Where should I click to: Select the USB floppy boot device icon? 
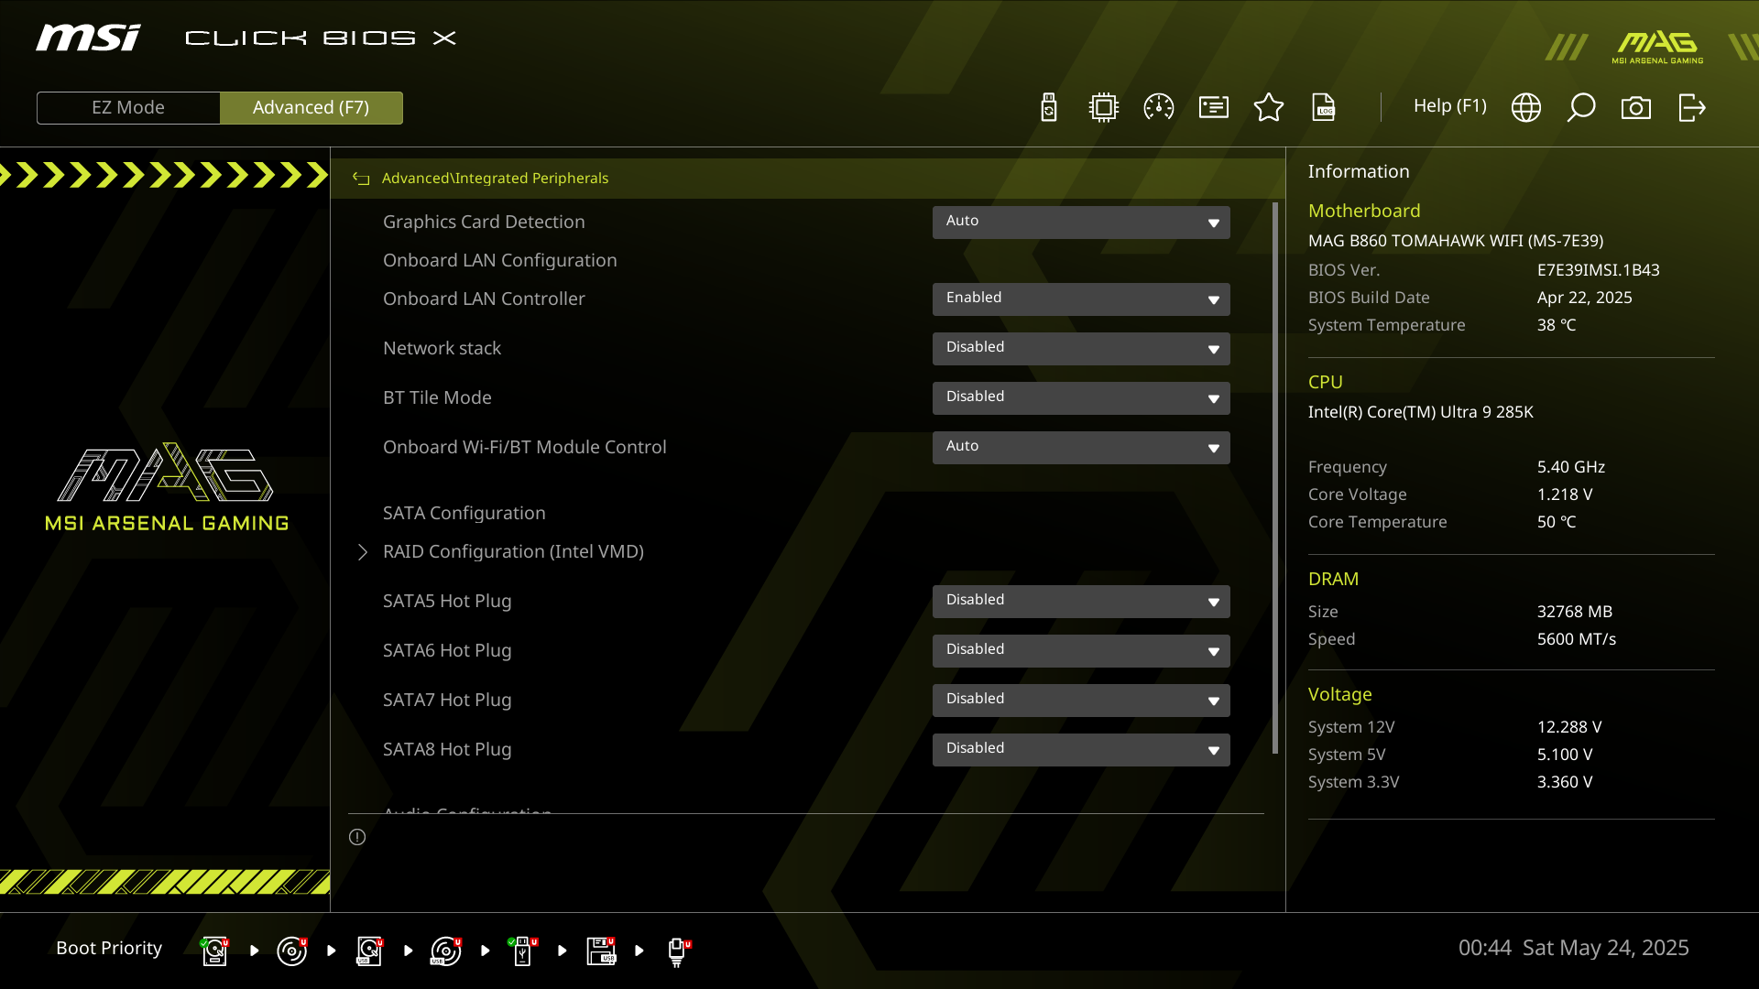point(601,951)
